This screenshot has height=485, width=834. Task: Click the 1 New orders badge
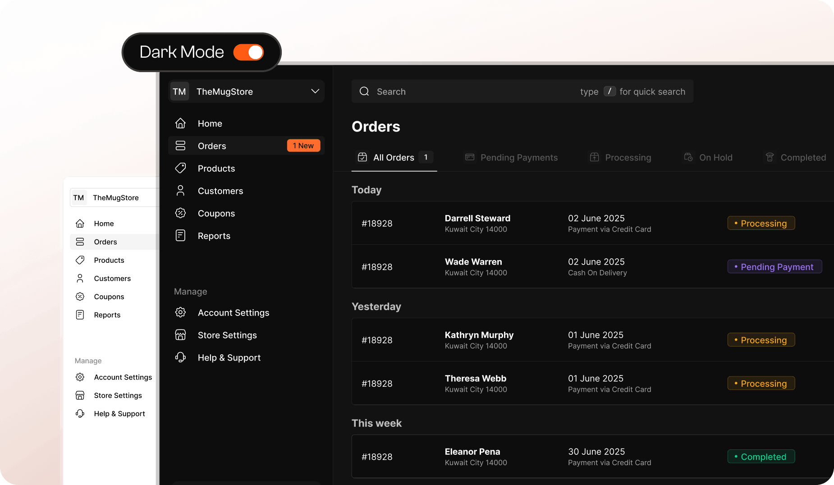pyautogui.click(x=303, y=146)
